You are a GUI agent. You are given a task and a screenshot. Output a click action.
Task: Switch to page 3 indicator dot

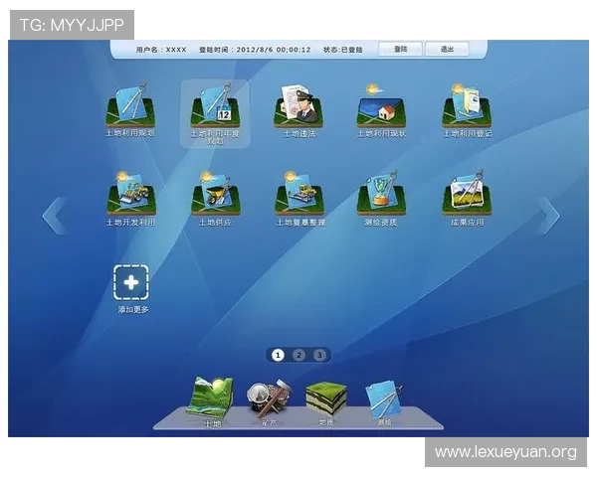tap(318, 355)
